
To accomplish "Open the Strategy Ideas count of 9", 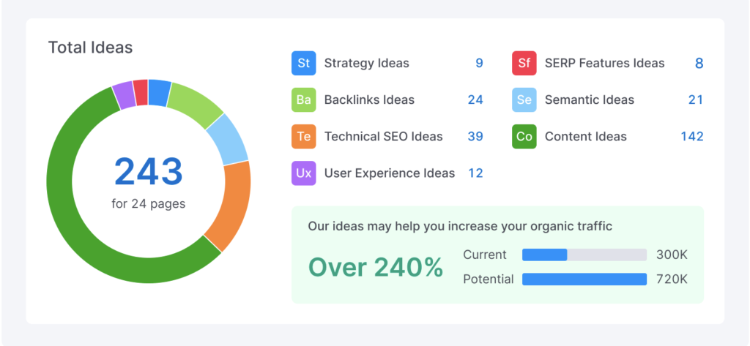I will pos(479,63).
